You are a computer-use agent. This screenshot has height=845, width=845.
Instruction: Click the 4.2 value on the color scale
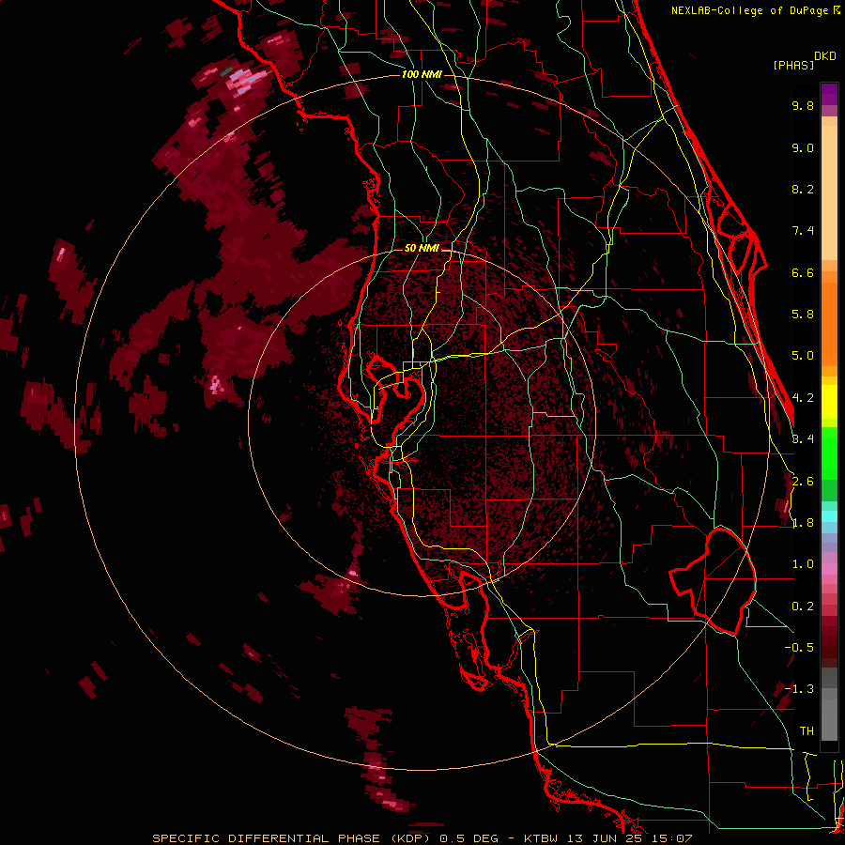click(x=803, y=398)
